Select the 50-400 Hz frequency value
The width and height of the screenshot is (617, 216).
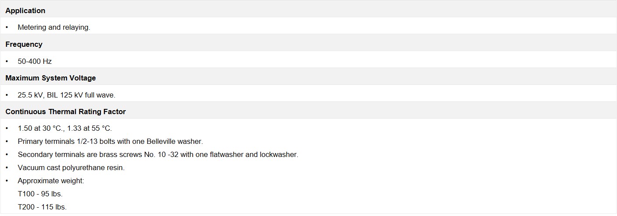35,61
